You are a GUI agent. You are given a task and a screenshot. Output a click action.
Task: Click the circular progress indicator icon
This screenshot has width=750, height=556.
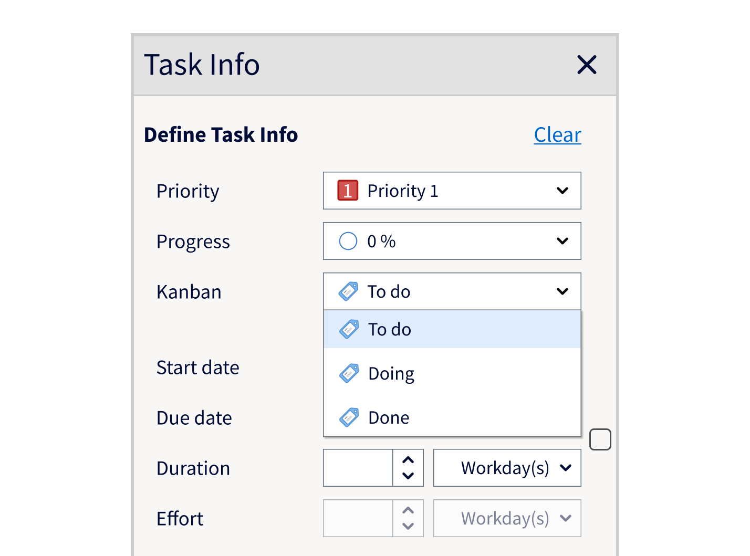(x=348, y=241)
